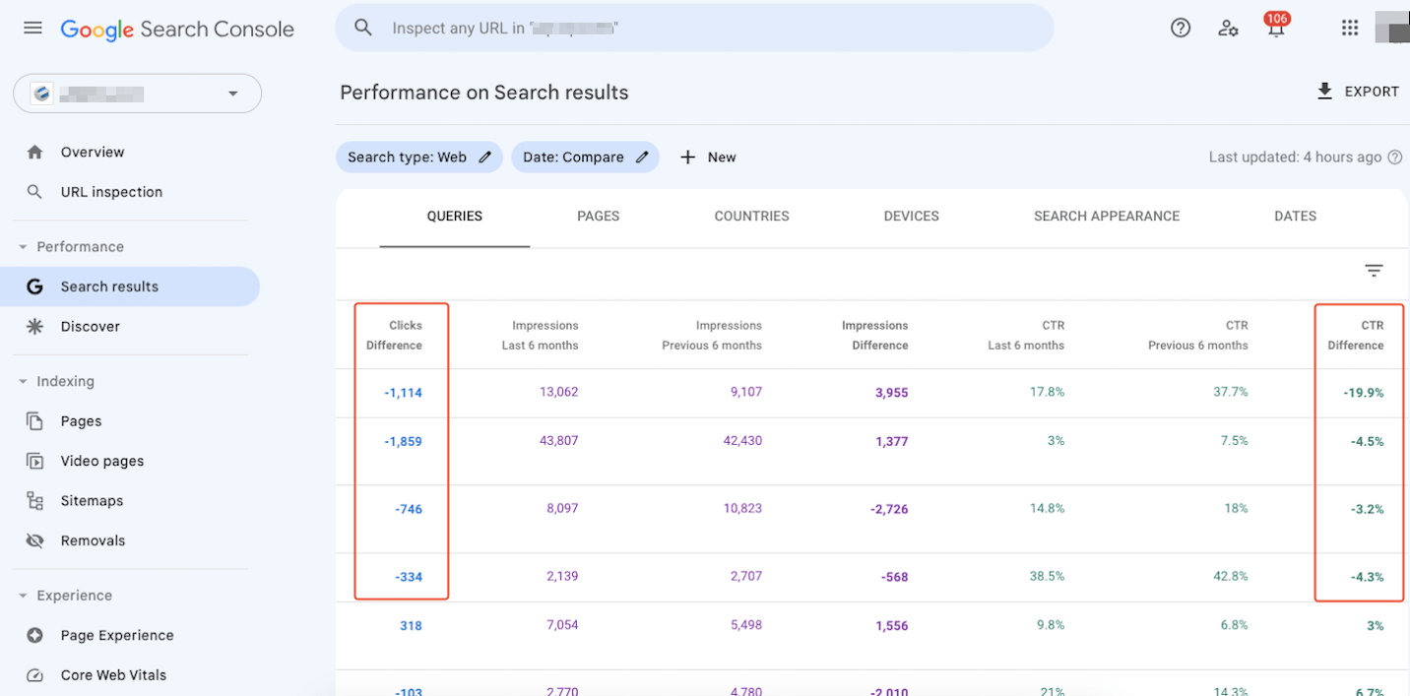This screenshot has height=696, width=1410.
Task: Click the Last updated help icon
Action: click(x=1394, y=158)
